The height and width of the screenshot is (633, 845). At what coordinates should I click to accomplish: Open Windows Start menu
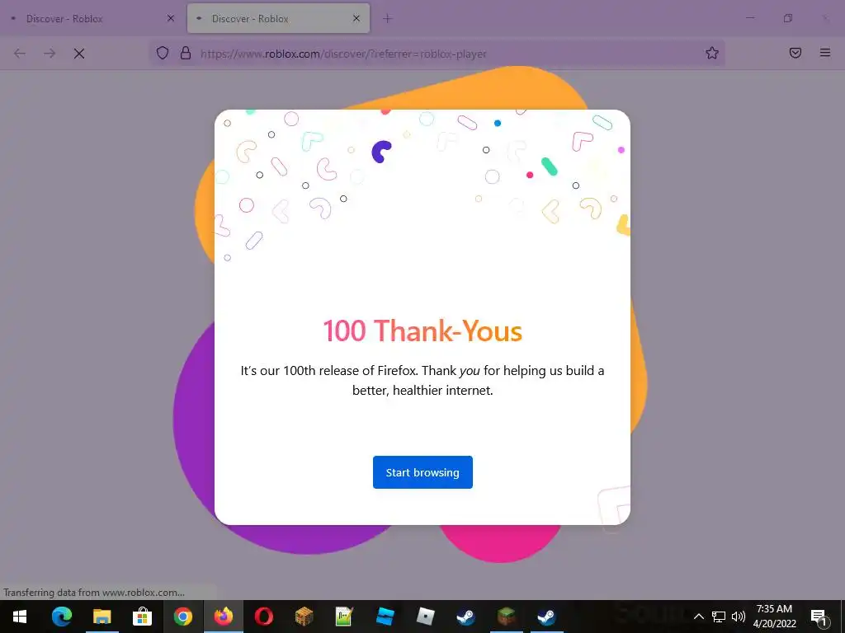20,617
